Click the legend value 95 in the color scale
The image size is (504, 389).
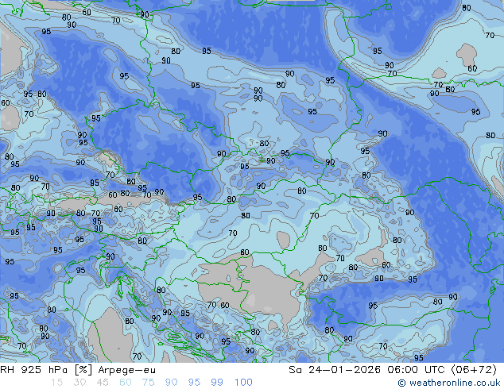(x=194, y=383)
